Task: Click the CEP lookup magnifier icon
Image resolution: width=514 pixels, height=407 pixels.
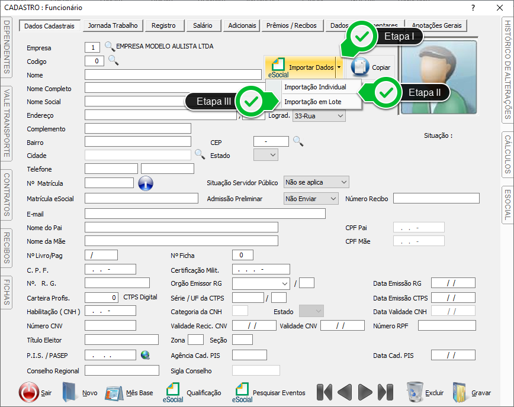Action: 298,141
